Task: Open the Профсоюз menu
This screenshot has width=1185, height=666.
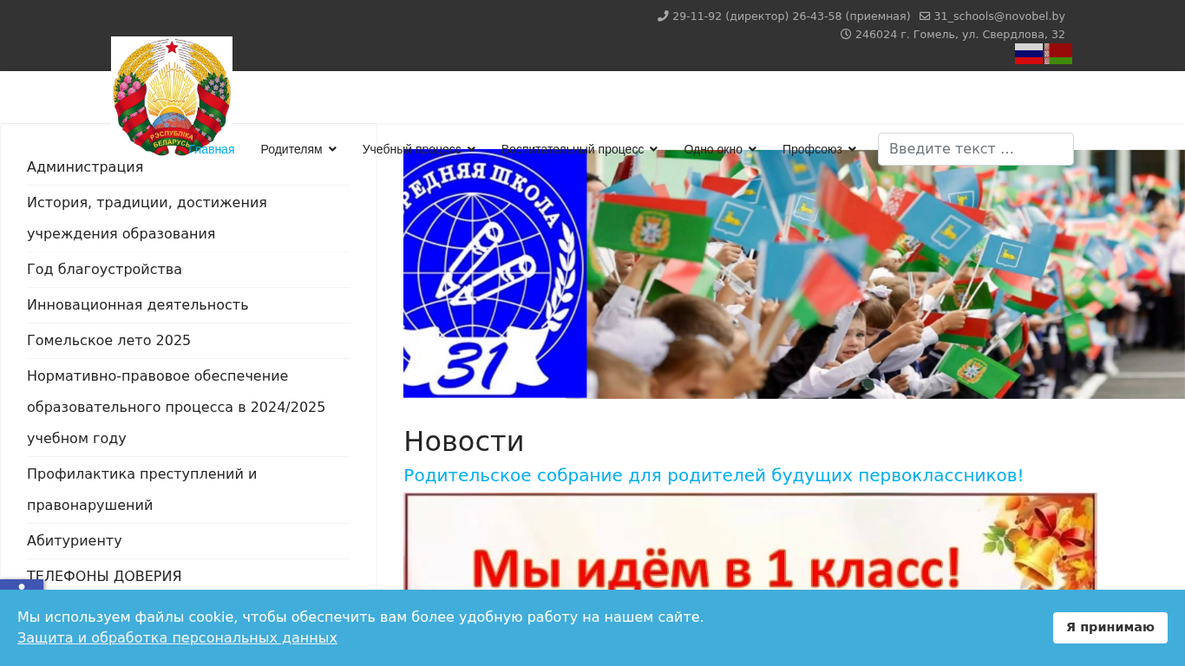Action: coord(819,149)
